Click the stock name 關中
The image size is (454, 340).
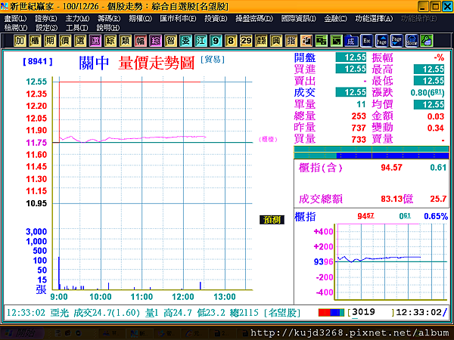[94, 63]
